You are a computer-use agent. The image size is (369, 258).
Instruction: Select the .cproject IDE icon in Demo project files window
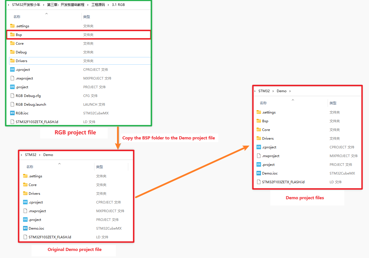coord(258,147)
